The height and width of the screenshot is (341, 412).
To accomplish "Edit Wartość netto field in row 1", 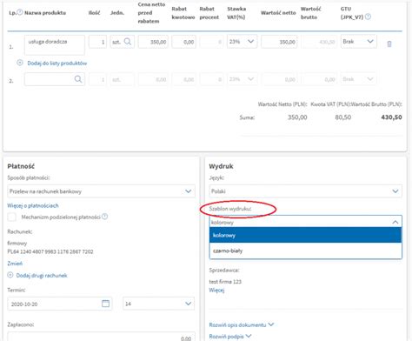I will [279, 42].
